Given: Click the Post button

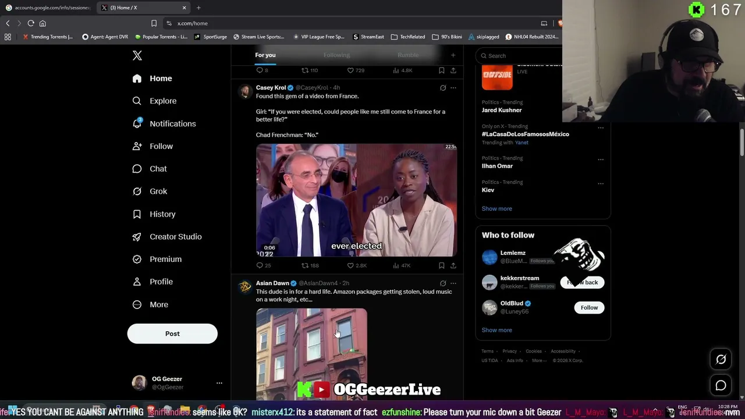Looking at the screenshot, I should (x=172, y=333).
